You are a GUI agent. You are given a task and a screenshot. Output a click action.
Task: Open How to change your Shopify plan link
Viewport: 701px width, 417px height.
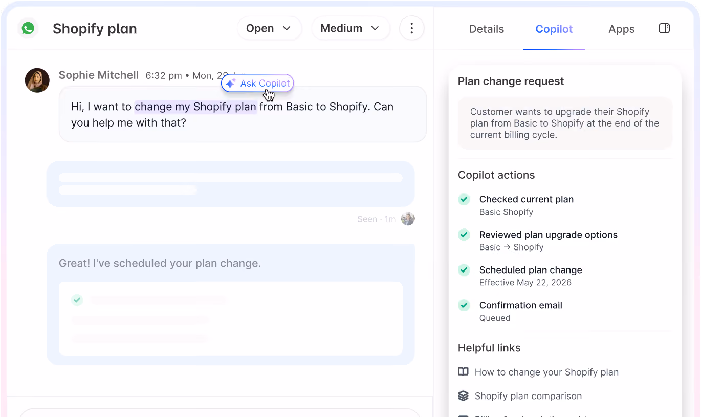546,372
